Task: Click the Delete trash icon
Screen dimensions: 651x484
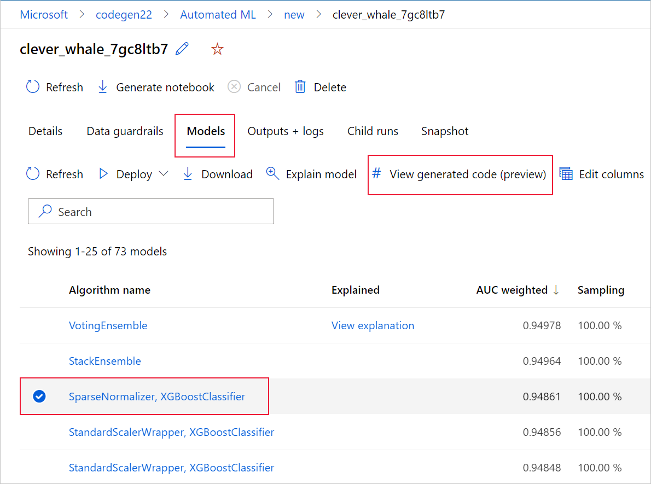Action: [300, 86]
